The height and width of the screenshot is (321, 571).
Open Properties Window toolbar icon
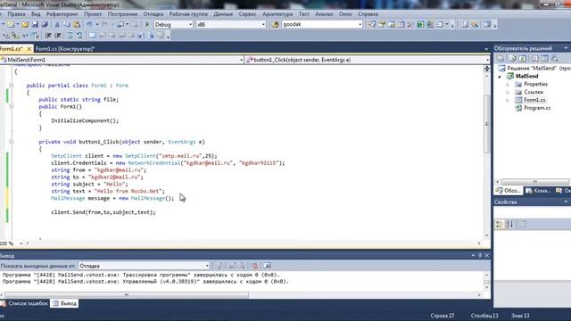tap(382, 24)
